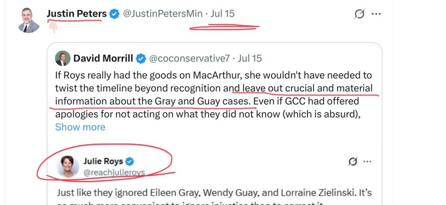Open the @reachjulieroys handle
Image resolution: width=446 pixels, height=205 pixels.
point(114,173)
